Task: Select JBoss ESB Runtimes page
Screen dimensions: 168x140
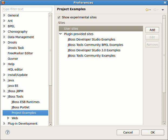Action: point(25,102)
